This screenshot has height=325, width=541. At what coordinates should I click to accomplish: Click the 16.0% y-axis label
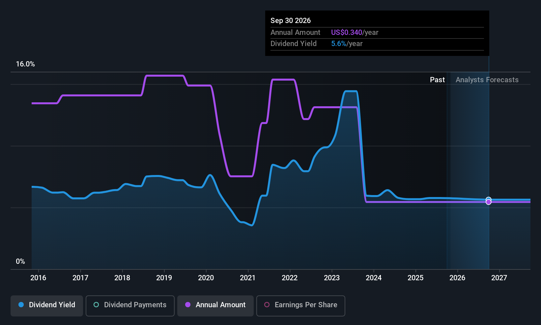pos(25,64)
